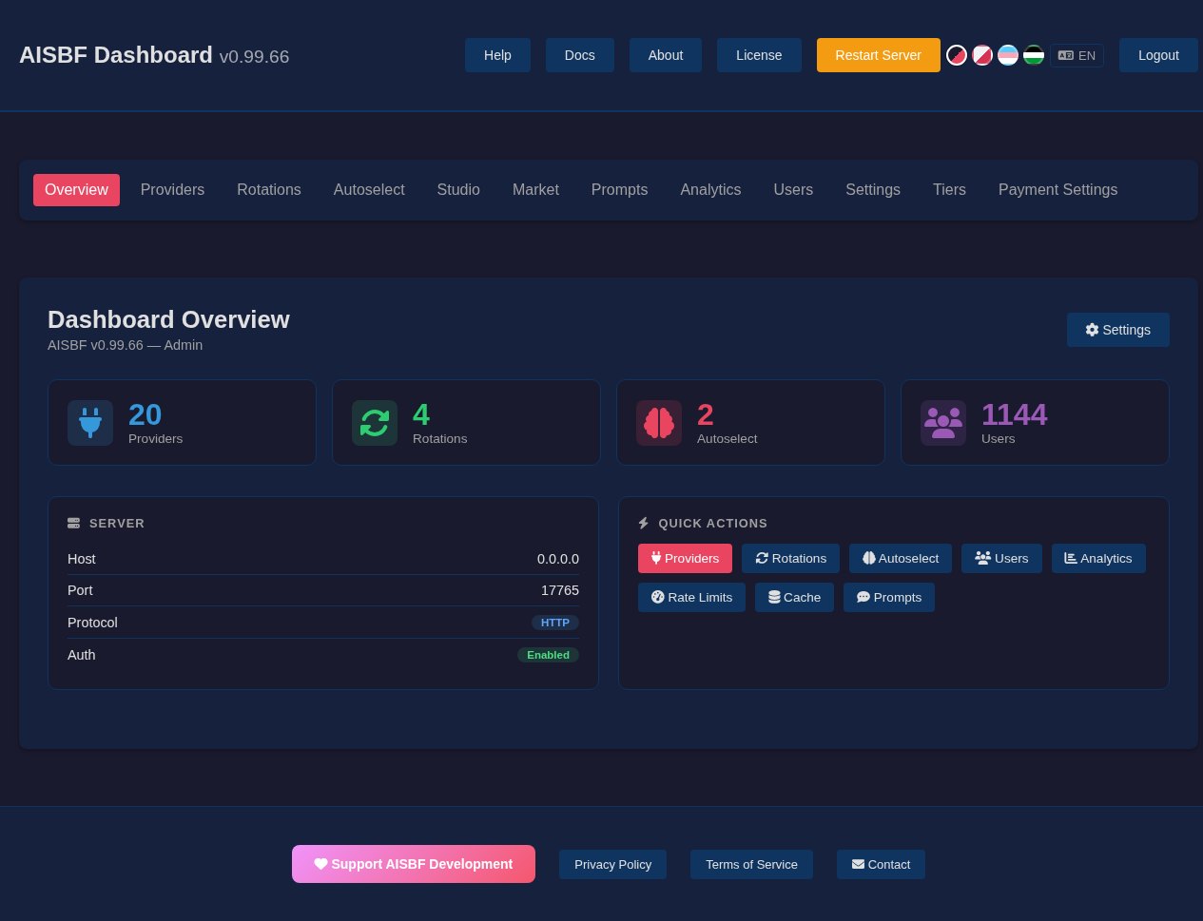
Task: Click the v0.99.66 version label in header
Action: (x=254, y=57)
